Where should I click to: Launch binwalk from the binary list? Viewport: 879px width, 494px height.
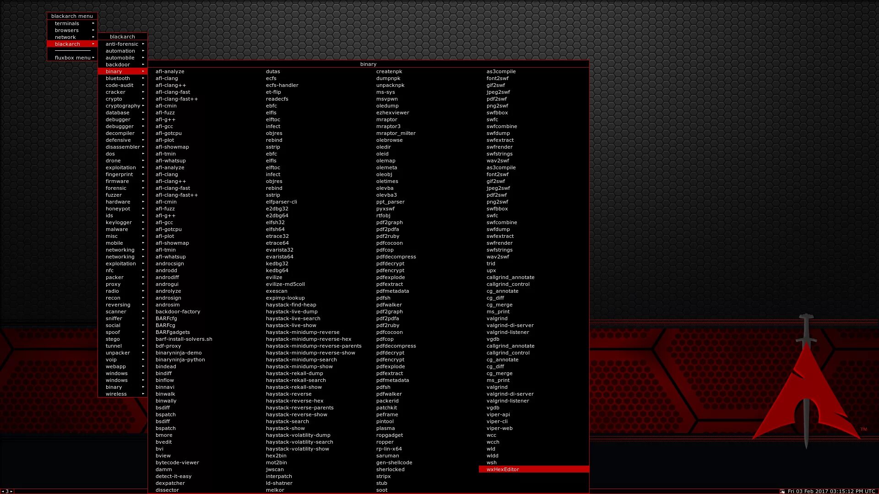point(165,394)
